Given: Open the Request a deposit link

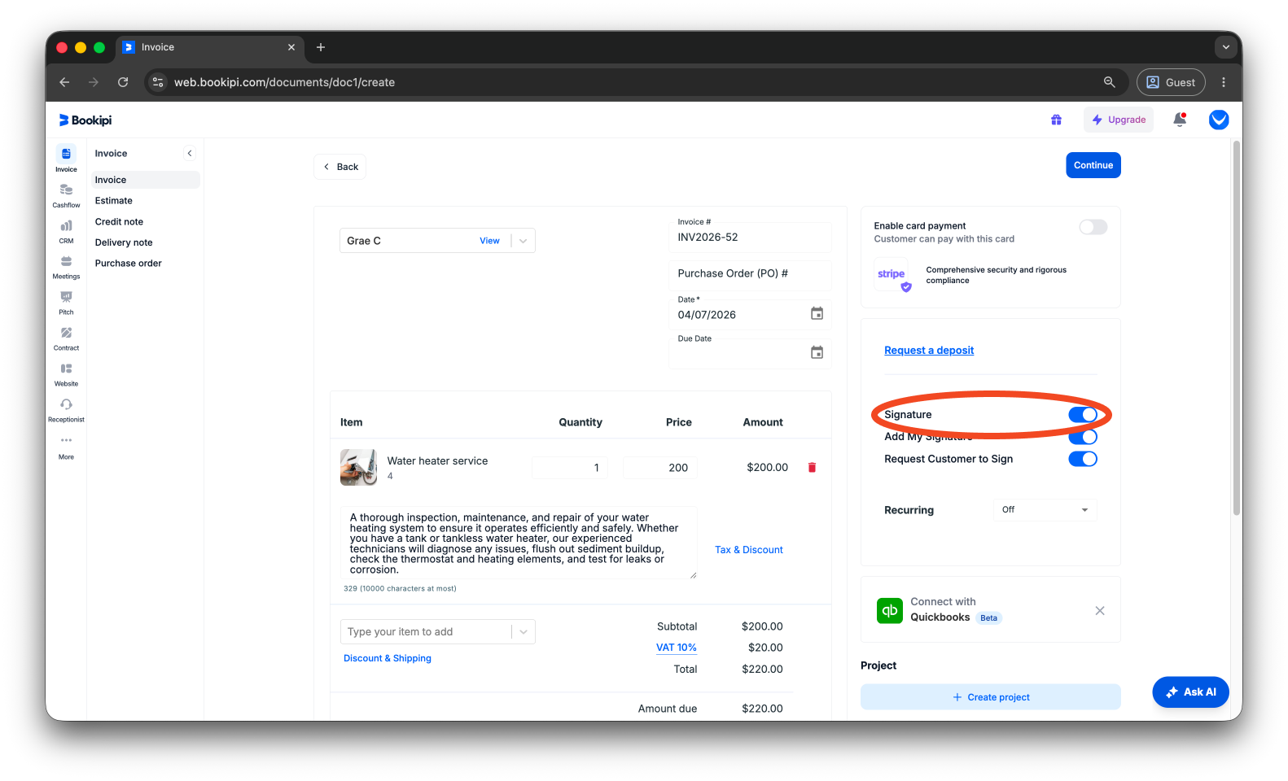Looking at the screenshot, I should 929,351.
